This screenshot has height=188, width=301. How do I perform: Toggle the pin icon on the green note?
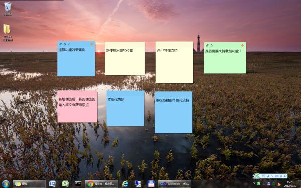[x=207, y=45]
